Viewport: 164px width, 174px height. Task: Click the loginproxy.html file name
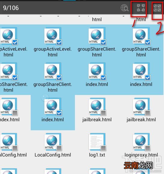coord(141,155)
